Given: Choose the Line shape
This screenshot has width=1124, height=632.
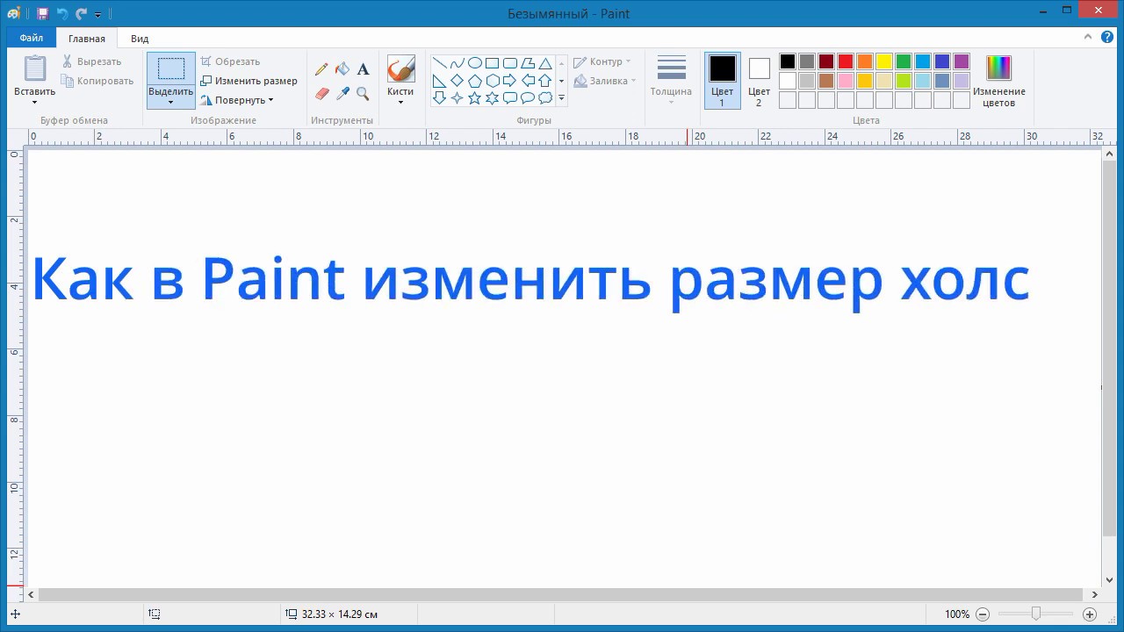Looking at the screenshot, I should point(440,63).
